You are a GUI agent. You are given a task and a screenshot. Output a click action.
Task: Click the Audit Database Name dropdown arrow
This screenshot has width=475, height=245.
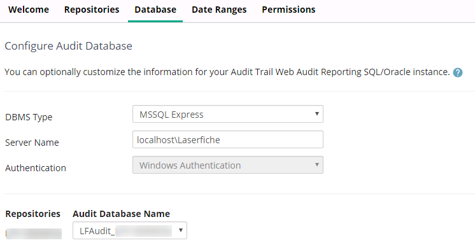click(181, 230)
